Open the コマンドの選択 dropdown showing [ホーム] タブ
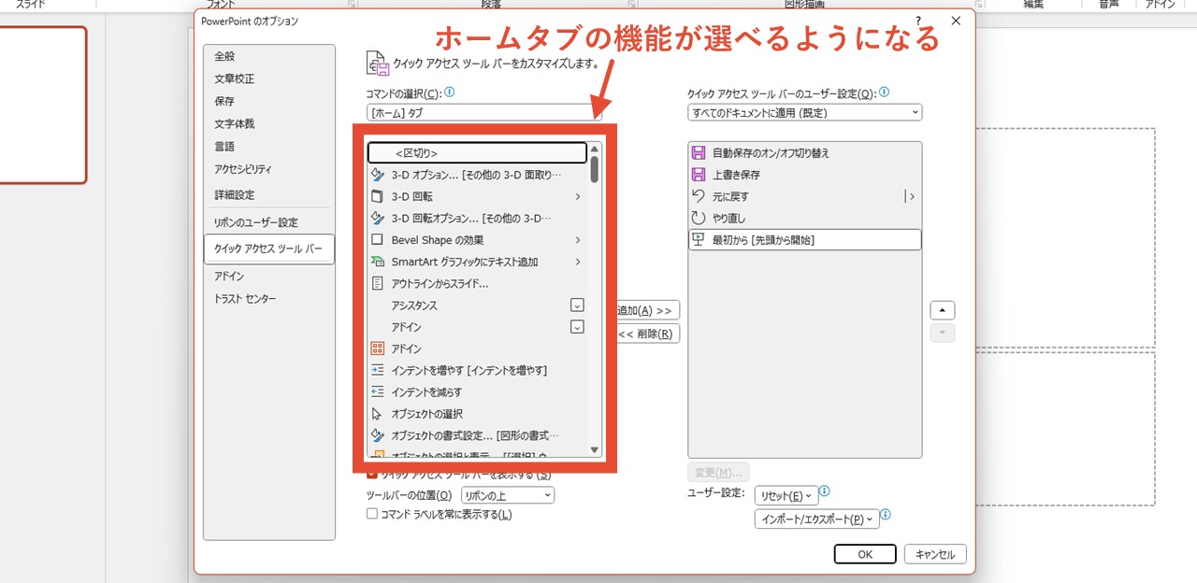The width and height of the screenshot is (1197, 583). point(483,112)
